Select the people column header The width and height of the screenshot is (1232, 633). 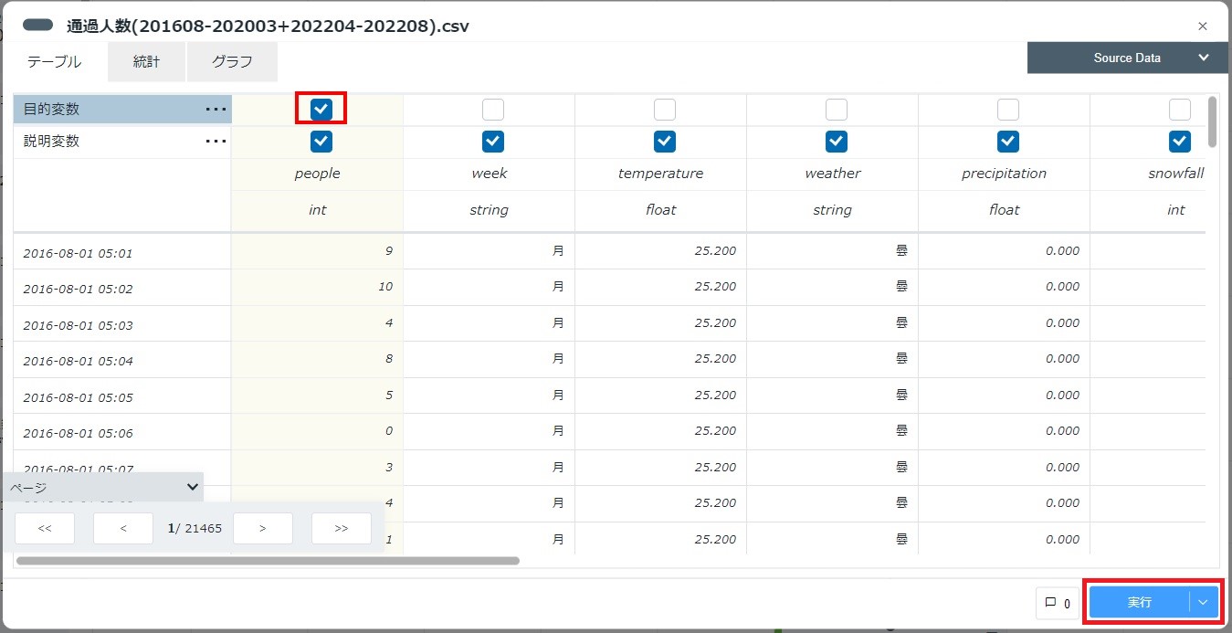tap(317, 174)
